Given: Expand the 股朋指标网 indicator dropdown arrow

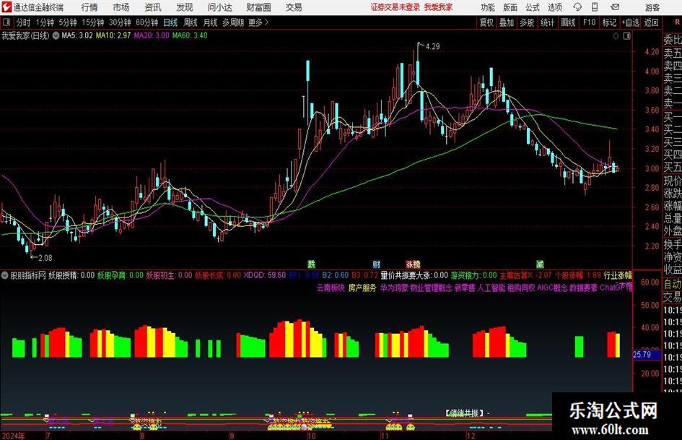Looking at the screenshot, I should (5, 275).
